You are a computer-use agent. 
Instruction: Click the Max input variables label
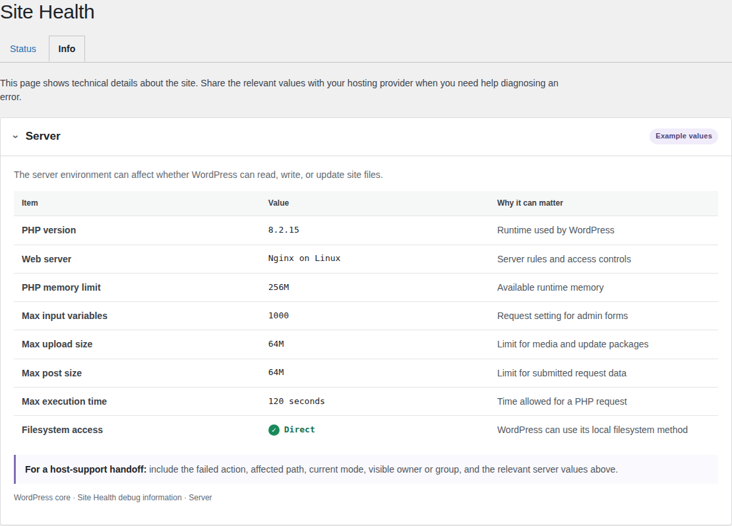[65, 316]
